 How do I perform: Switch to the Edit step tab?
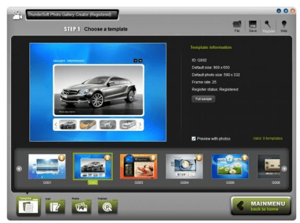click(55, 206)
